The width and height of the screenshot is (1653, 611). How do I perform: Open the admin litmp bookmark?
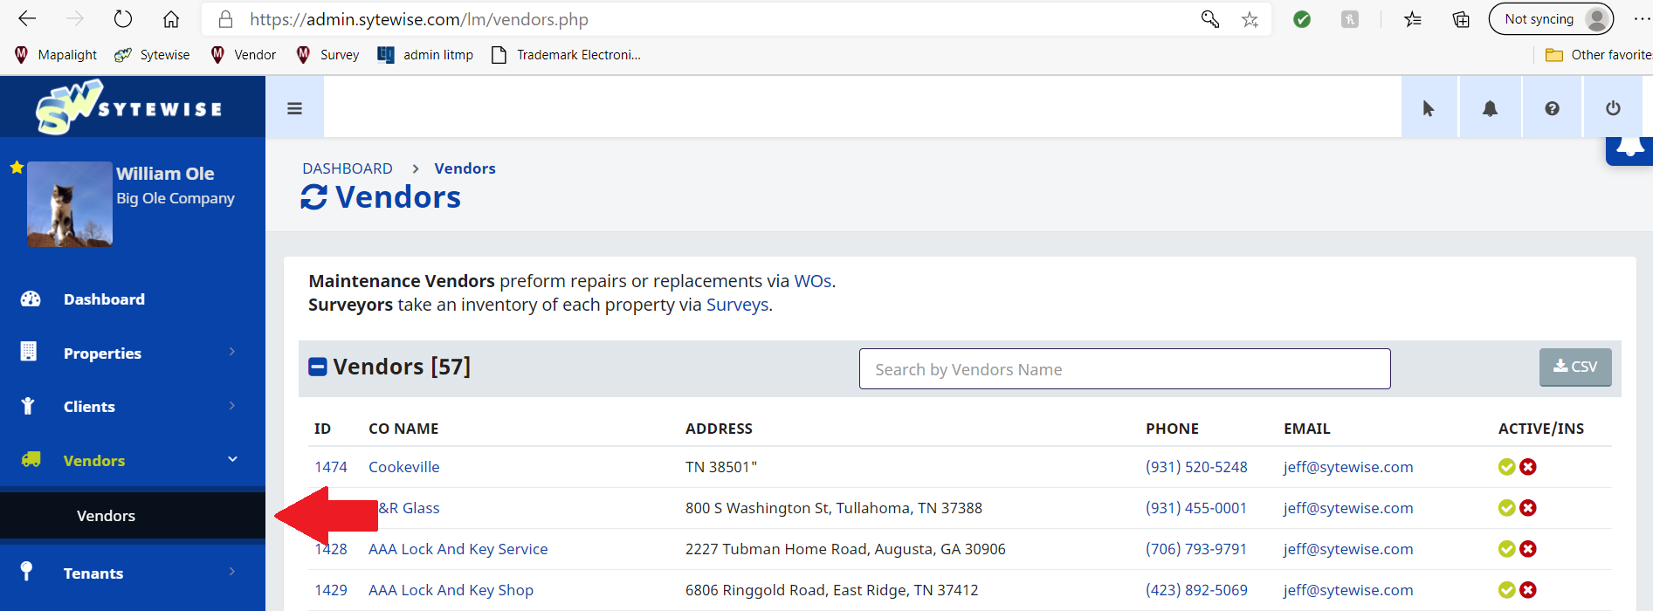click(425, 54)
